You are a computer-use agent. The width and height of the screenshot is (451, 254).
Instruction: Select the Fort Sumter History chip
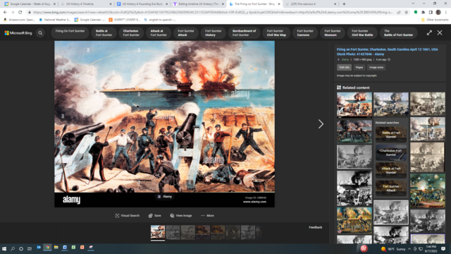(x=213, y=33)
